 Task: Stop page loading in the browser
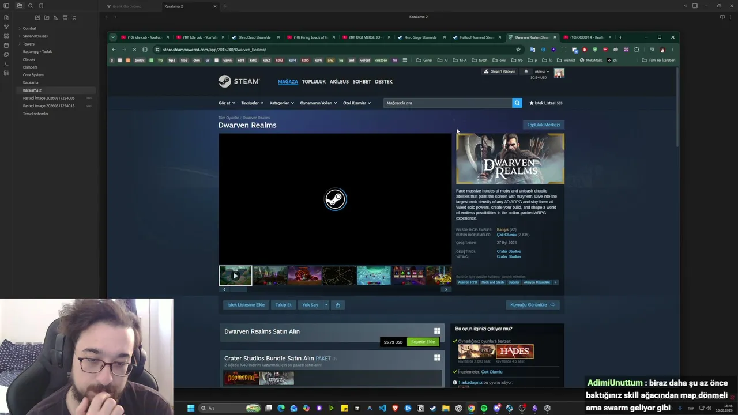(134, 50)
